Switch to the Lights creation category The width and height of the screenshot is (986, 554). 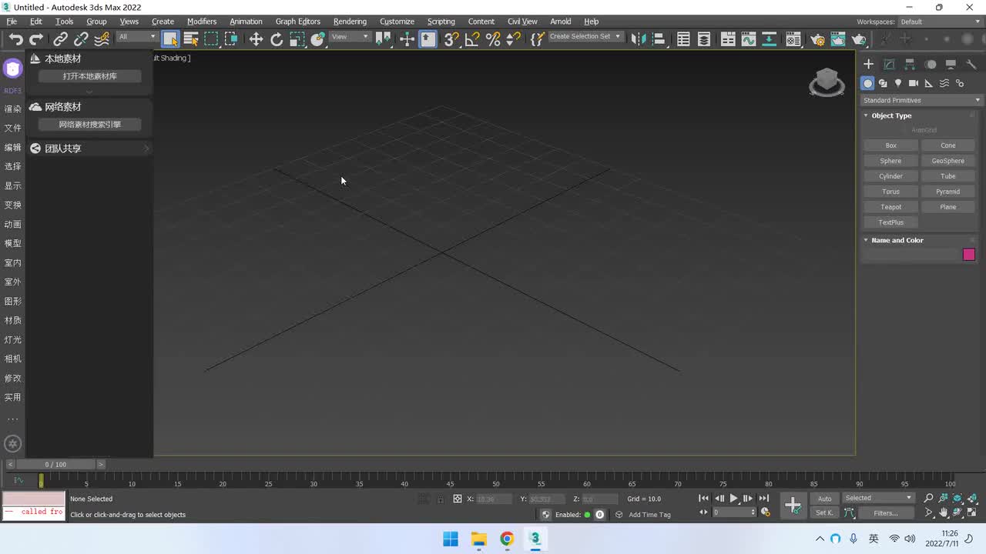click(898, 83)
